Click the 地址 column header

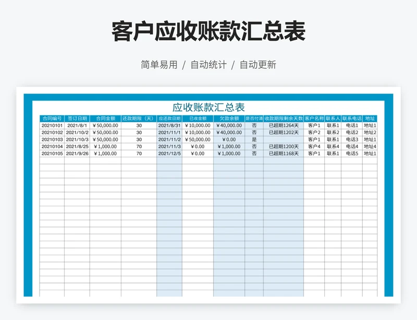370,118
